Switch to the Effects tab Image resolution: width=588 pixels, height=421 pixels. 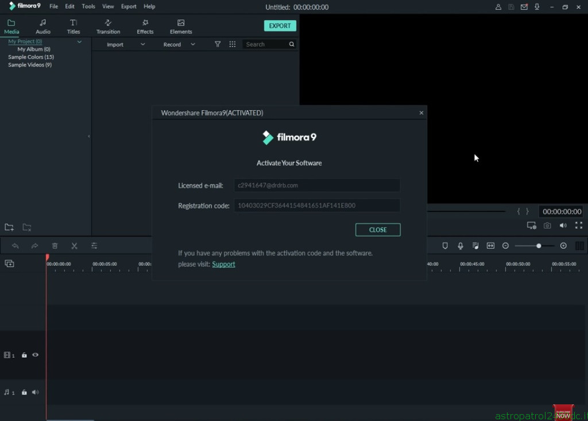coord(145,26)
